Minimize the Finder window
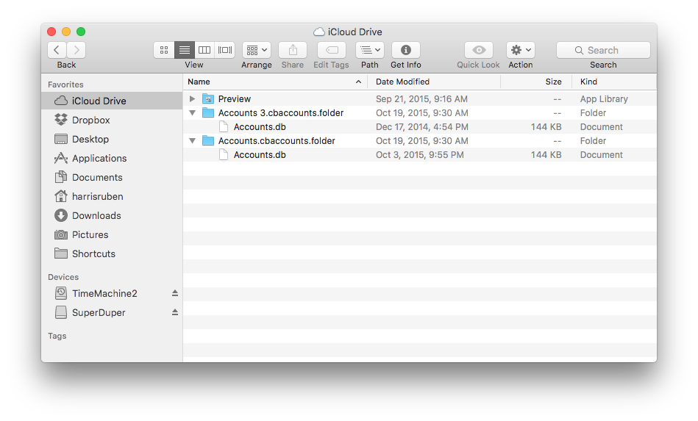 coord(66,32)
